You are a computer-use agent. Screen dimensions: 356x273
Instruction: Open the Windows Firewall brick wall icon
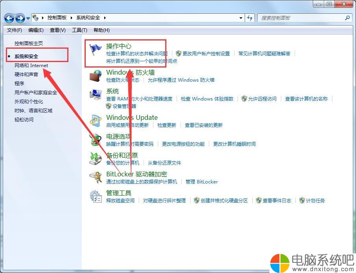pyautogui.click(x=96, y=76)
